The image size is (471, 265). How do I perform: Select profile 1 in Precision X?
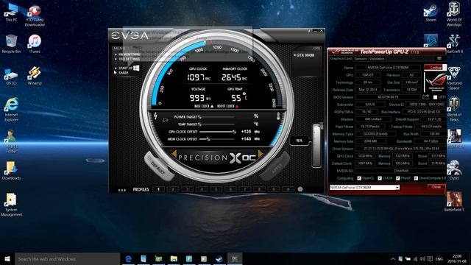[158, 189]
